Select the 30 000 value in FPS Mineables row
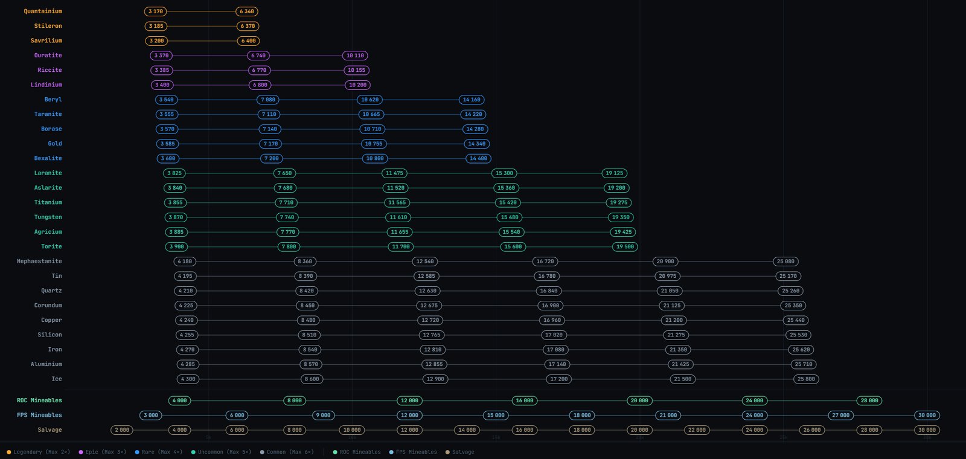The image size is (966, 459). point(927,416)
